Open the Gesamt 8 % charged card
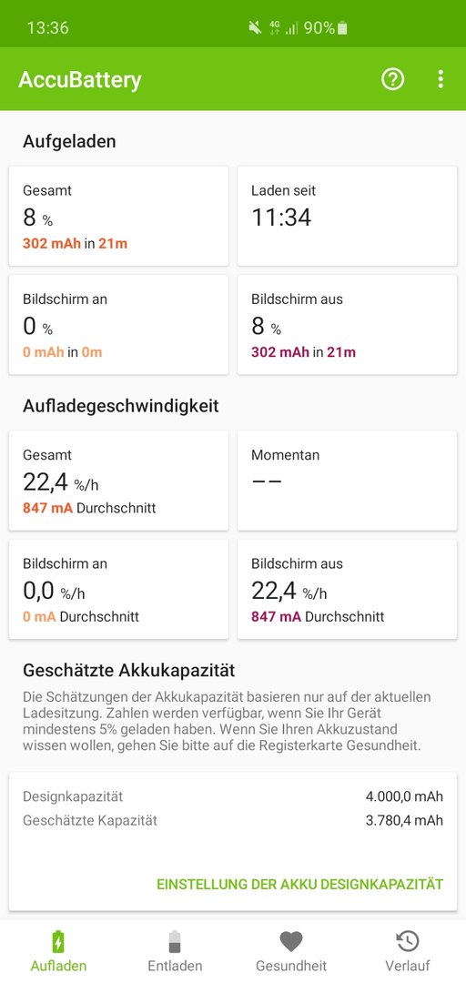The height and width of the screenshot is (983, 466). click(x=118, y=216)
